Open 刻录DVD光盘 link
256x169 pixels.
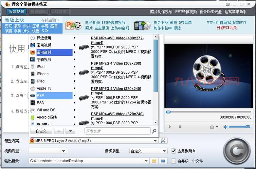211,12
